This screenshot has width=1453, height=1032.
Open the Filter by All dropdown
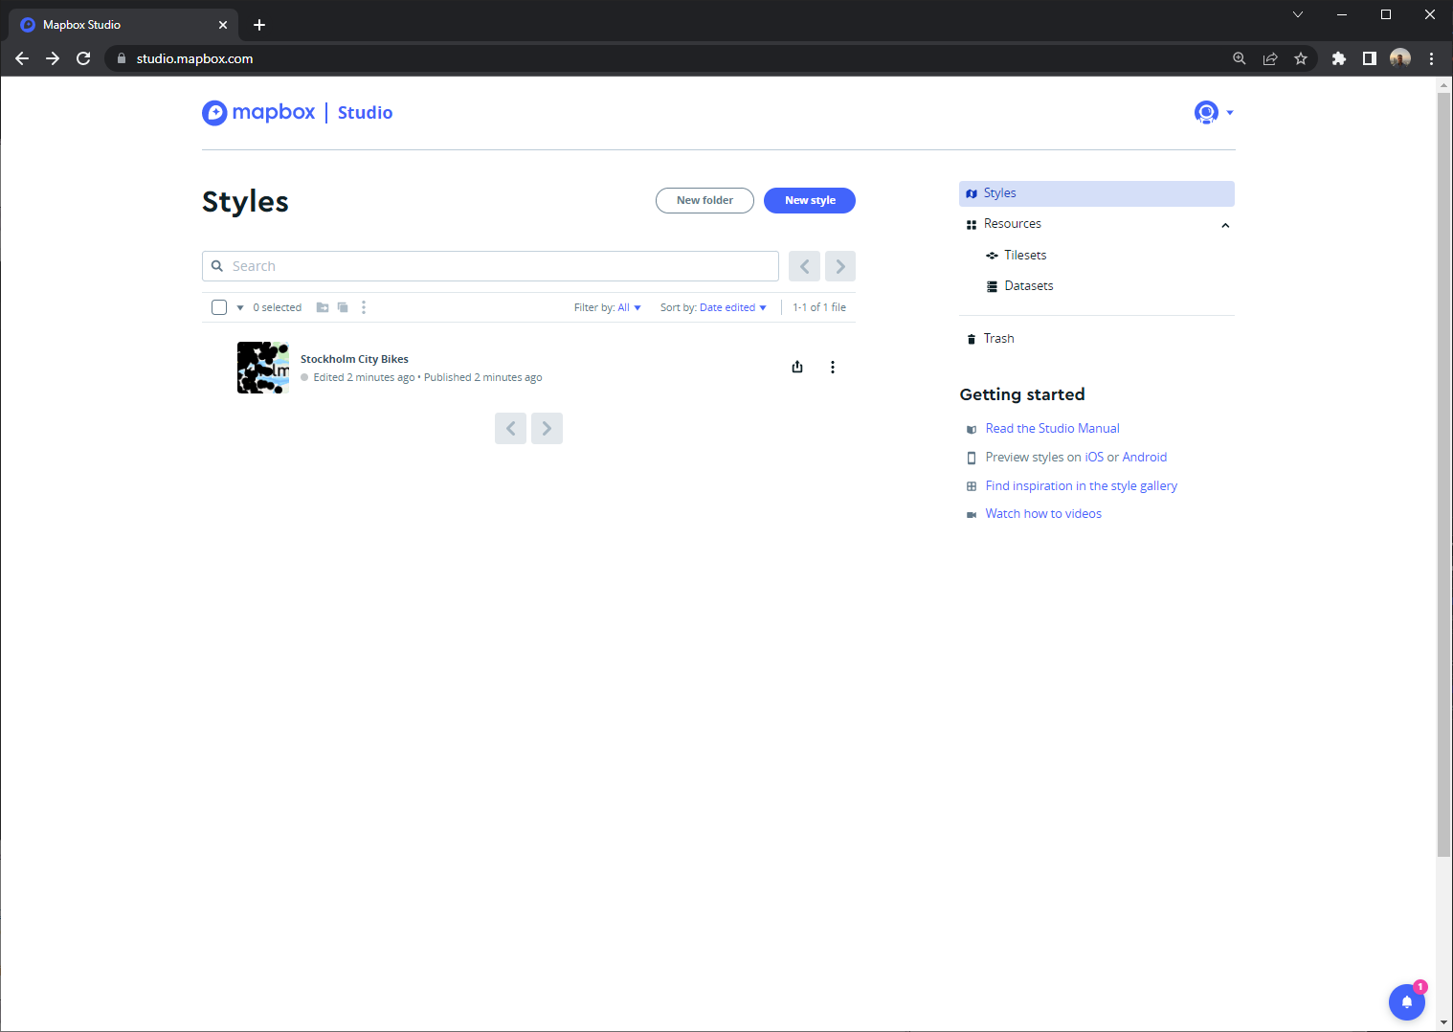coord(608,307)
